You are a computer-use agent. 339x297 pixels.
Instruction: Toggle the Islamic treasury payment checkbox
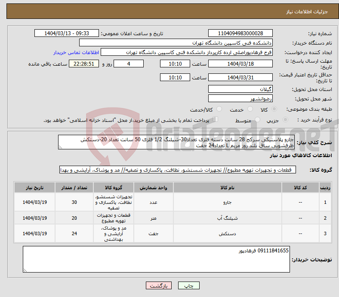(216, 119)
